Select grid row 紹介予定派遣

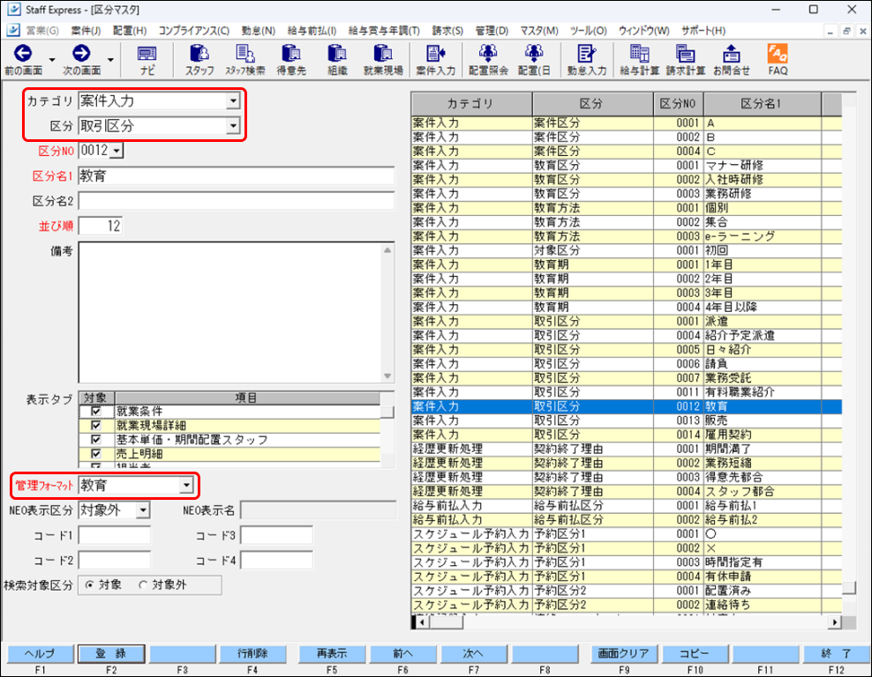point(626,336)
